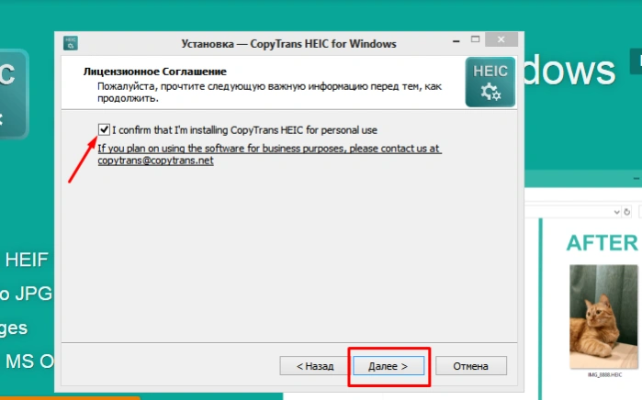This screenshot has width=642, height=400.
Task: Select the orange cat photo thumbnail
Action: (x=603, y=317)
